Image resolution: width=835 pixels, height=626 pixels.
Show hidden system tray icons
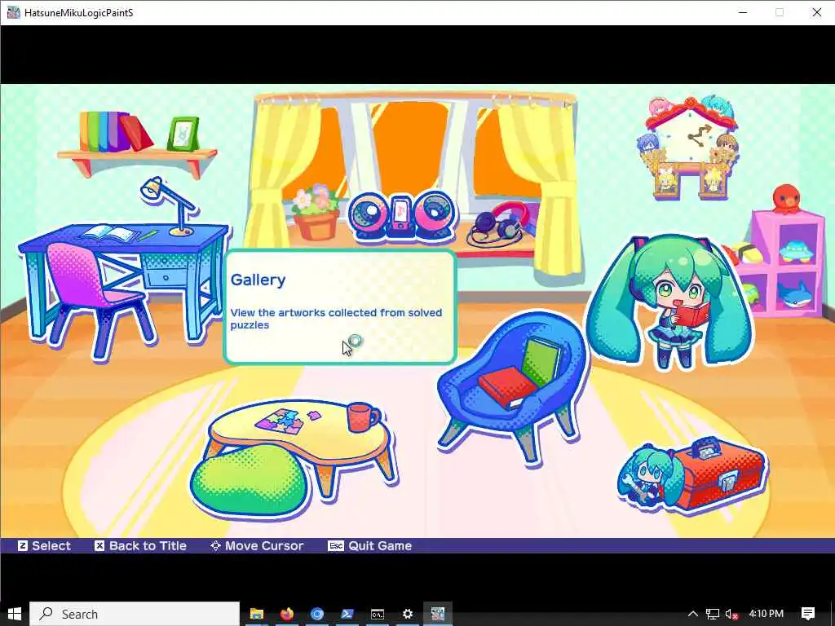click(x=693, y=614)
